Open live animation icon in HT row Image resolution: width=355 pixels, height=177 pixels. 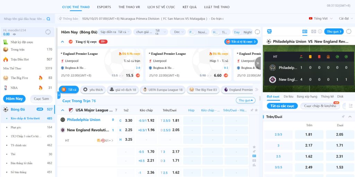(103, 140)
